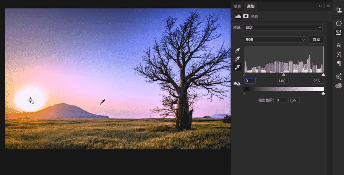Select the gray point eyedropper
The image size is (344, 175).
(x=237, y=59)
